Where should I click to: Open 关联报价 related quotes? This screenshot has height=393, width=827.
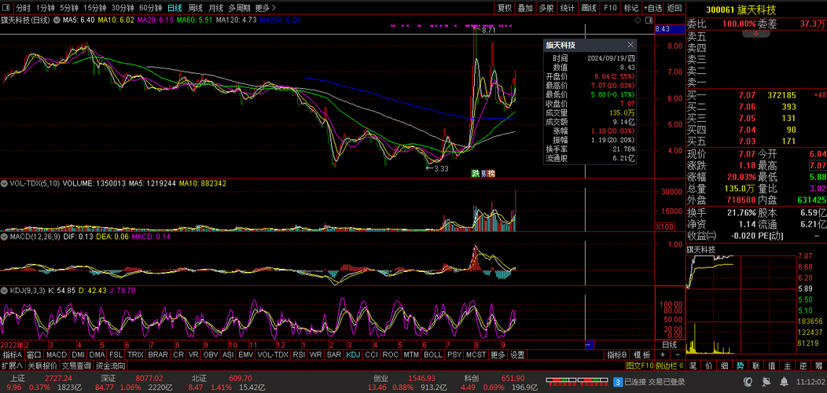point(42,365)
